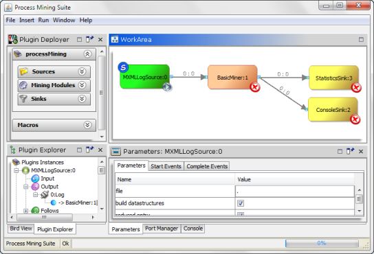Click the Plugin Deployer vertical scrollbar
This screenshot has width=374, height=254.
point(102,93)
